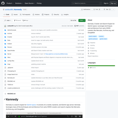
Task: Open the github.com/acidus99/Kennedy commit link
Action: click(x=57, y=54)
